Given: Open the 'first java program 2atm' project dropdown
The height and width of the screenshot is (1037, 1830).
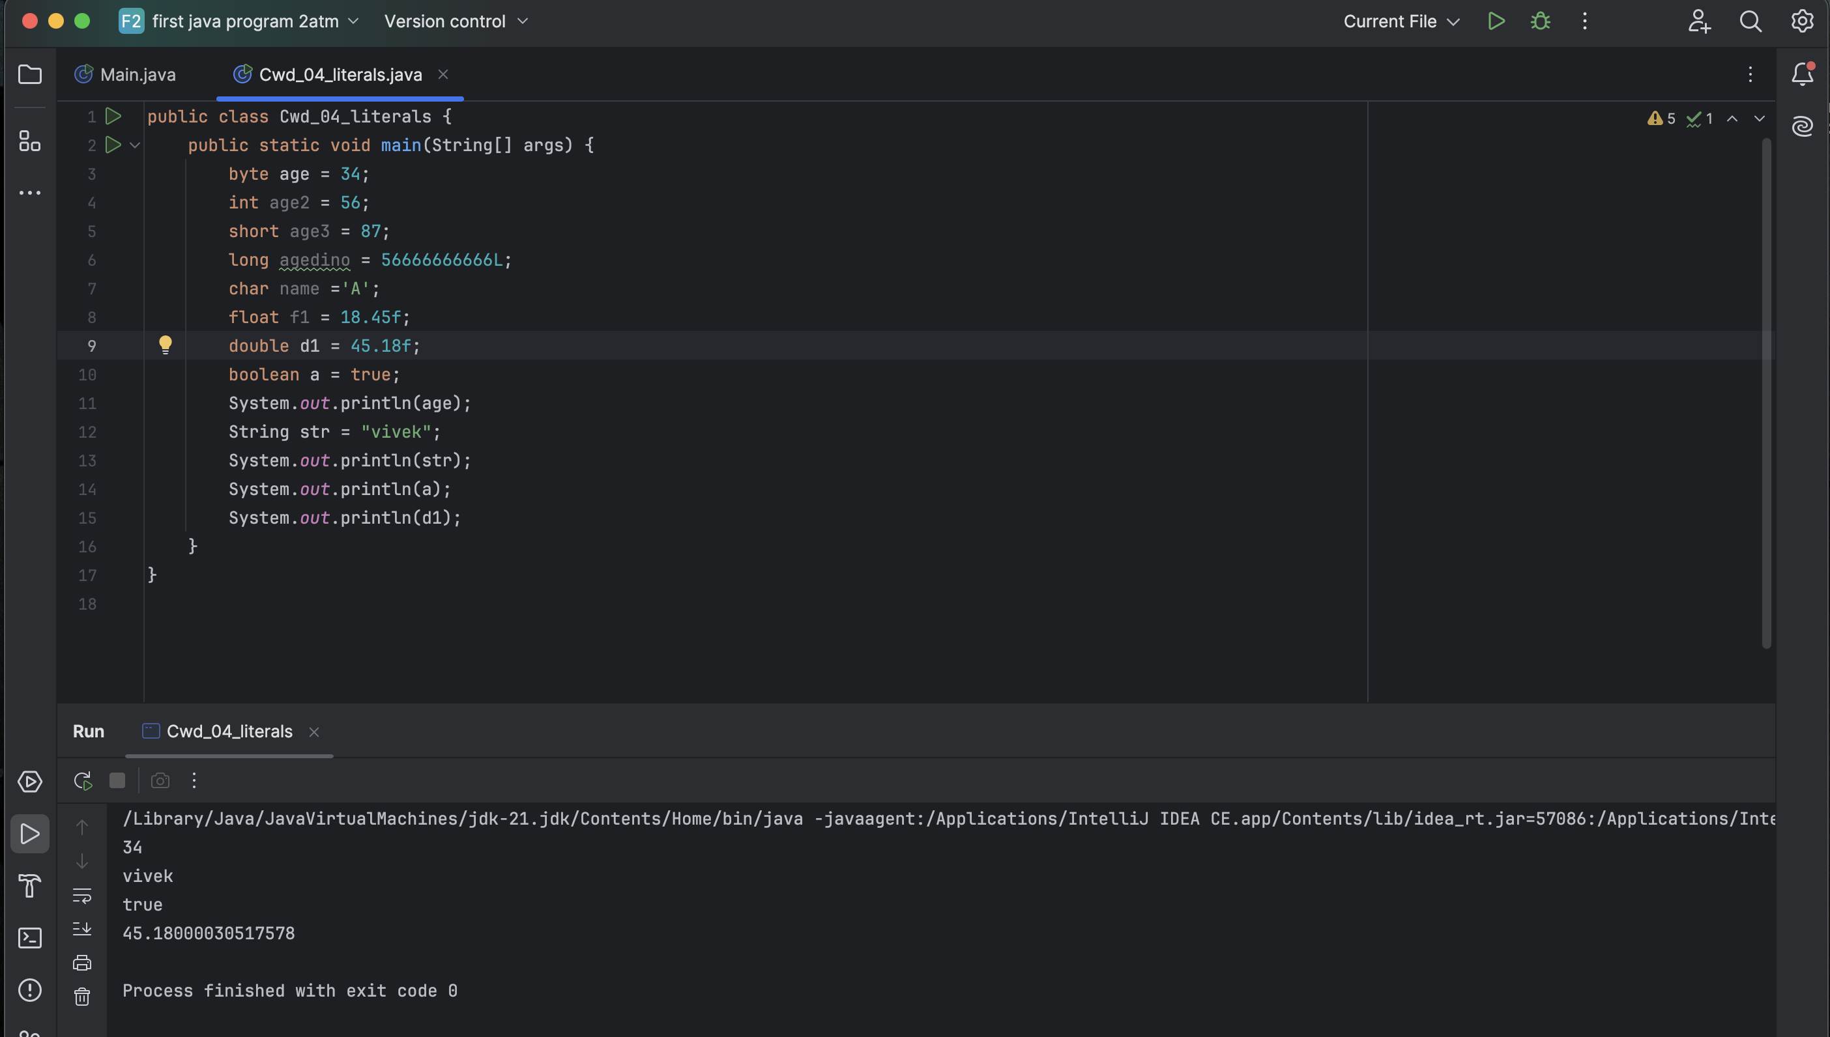Looking at the screenshot, I should pyautogui.click(x=246, y=21).
